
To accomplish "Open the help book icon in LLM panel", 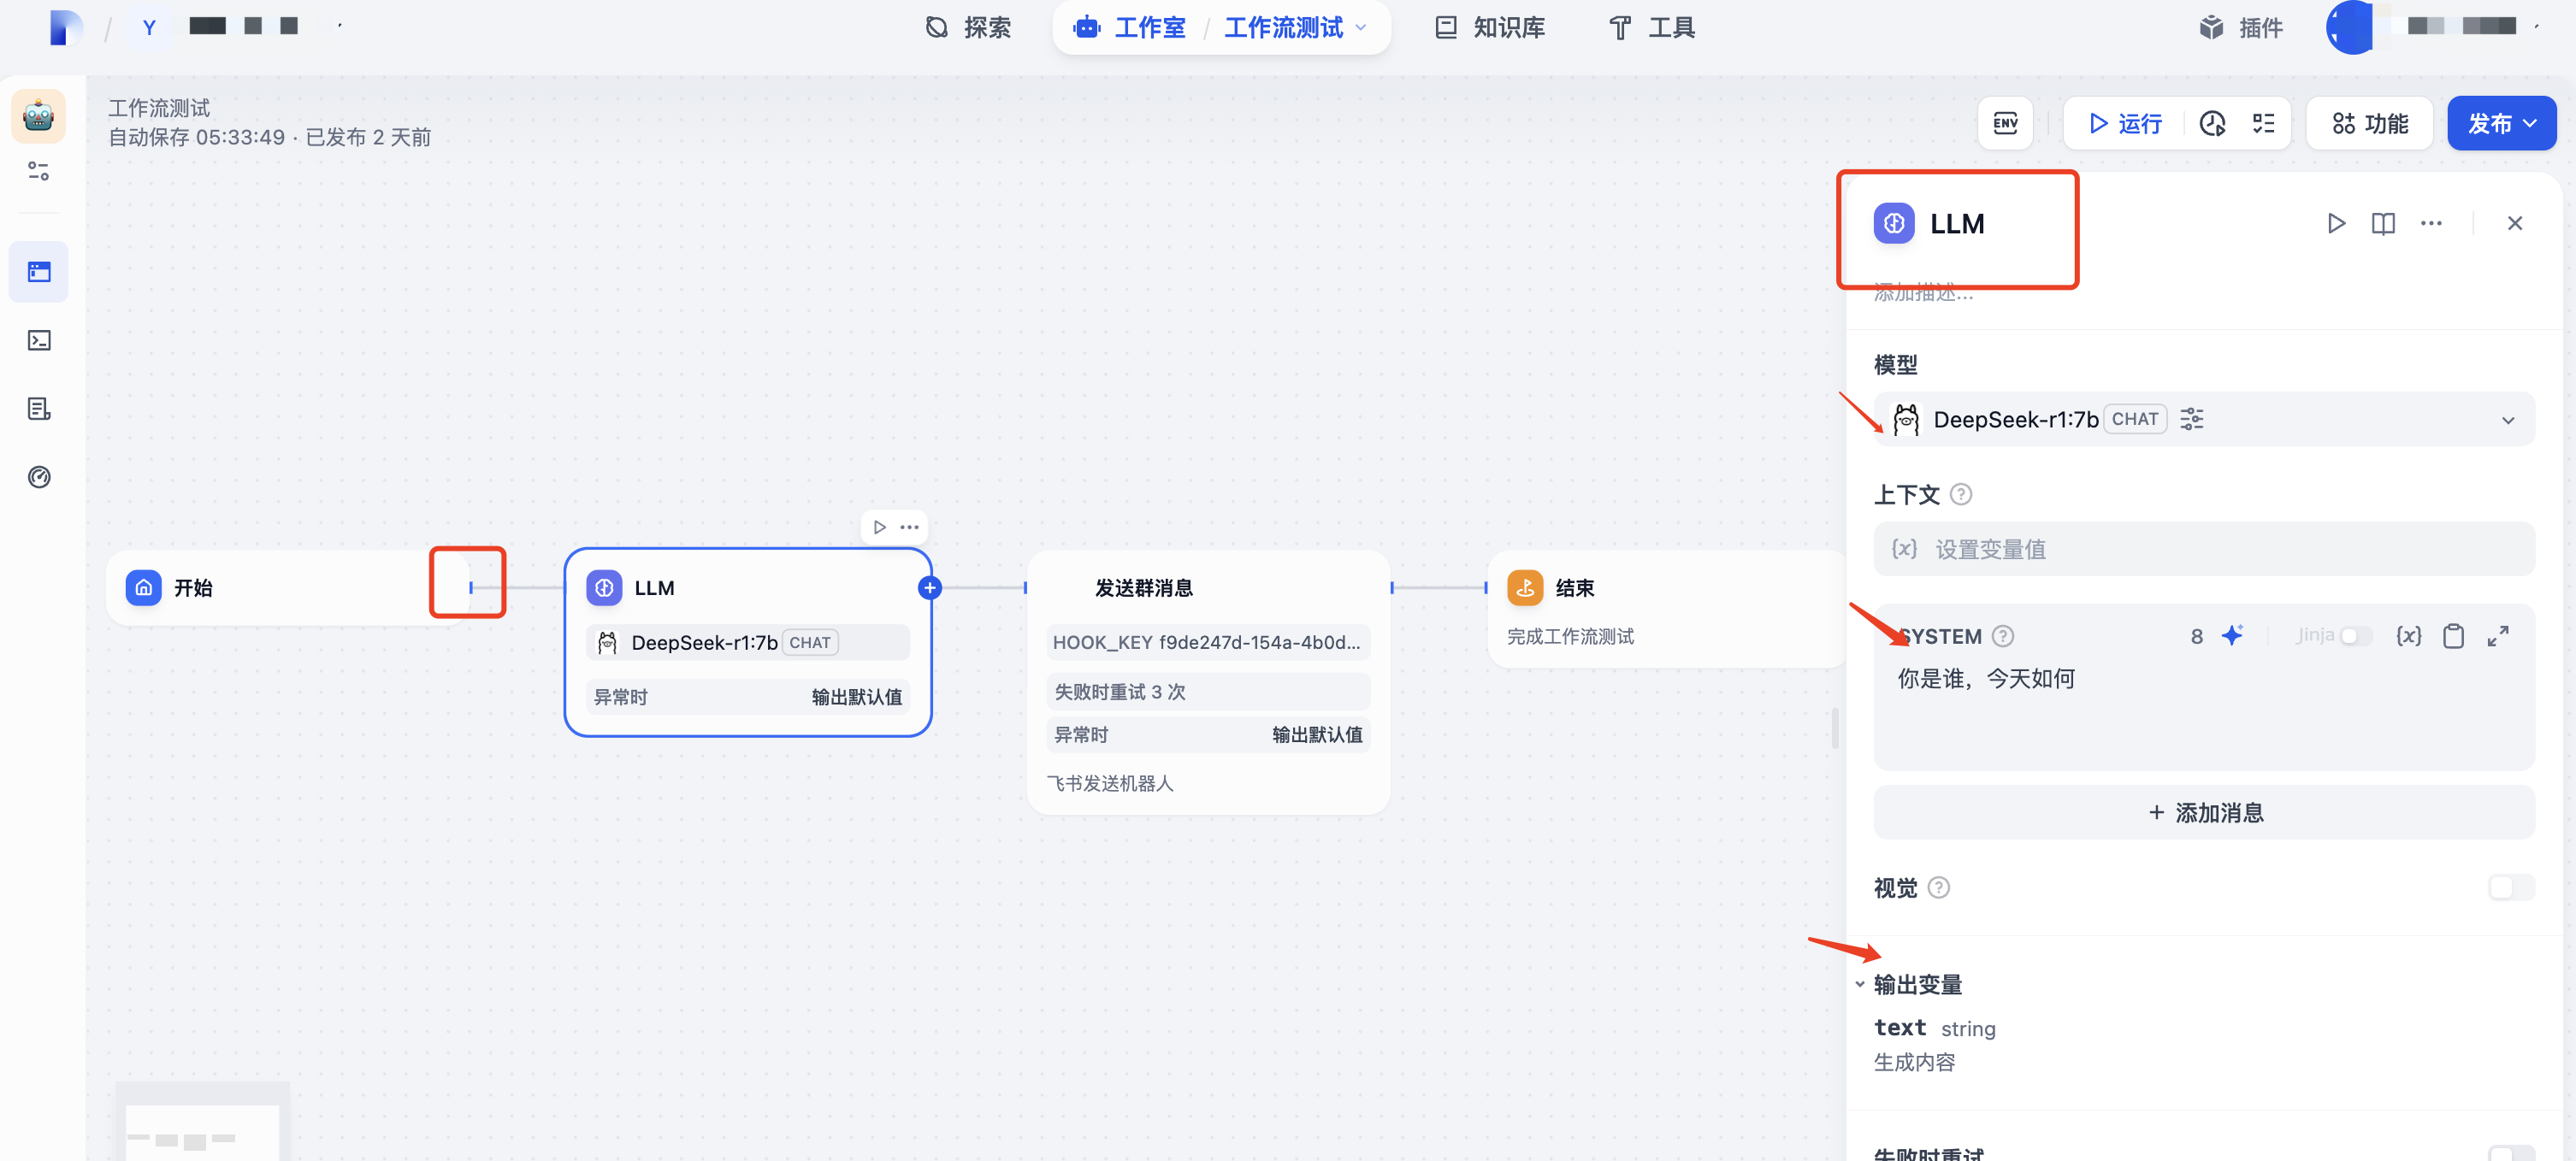I will click(x=2383, y=223).
